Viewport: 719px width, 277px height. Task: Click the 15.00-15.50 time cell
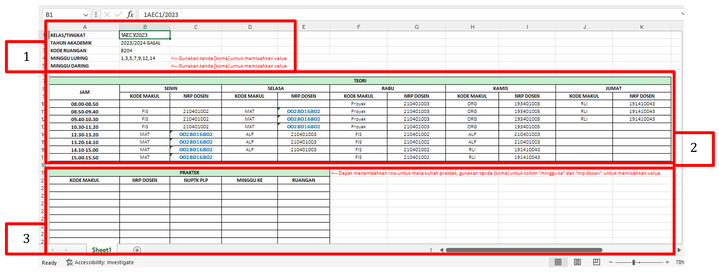pos(84,157)
